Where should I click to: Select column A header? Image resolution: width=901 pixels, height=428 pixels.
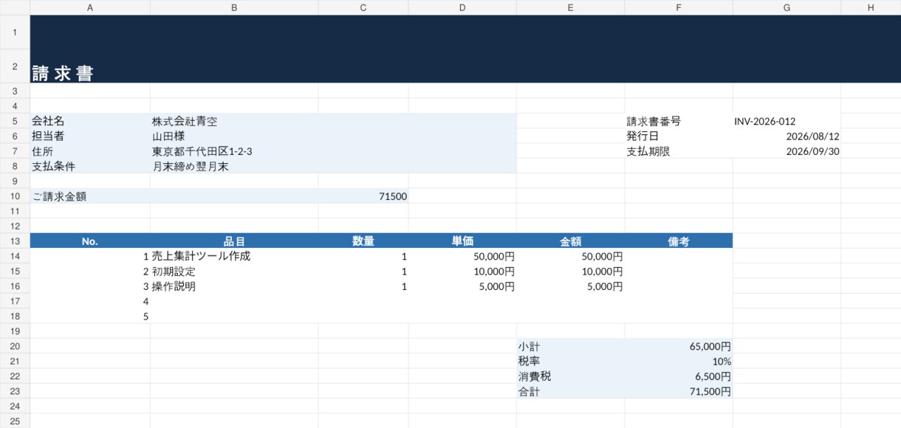tap(90, 7)
